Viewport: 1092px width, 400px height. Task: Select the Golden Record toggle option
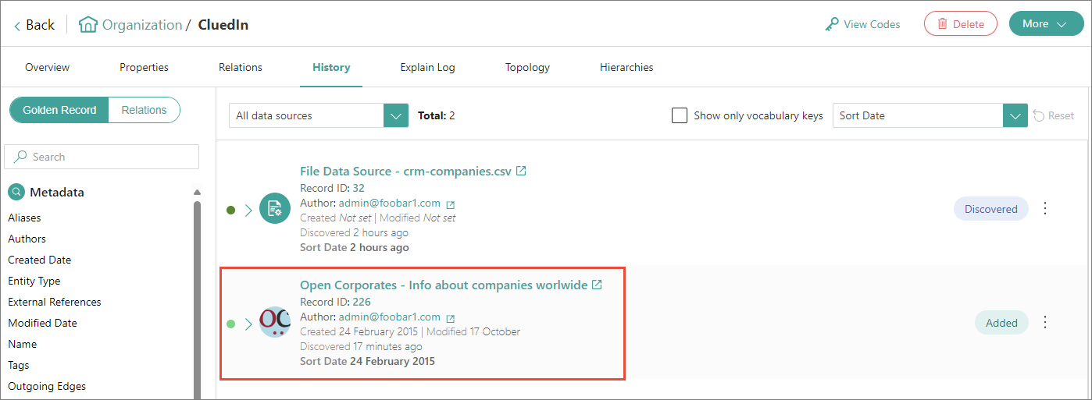[59, 110]
